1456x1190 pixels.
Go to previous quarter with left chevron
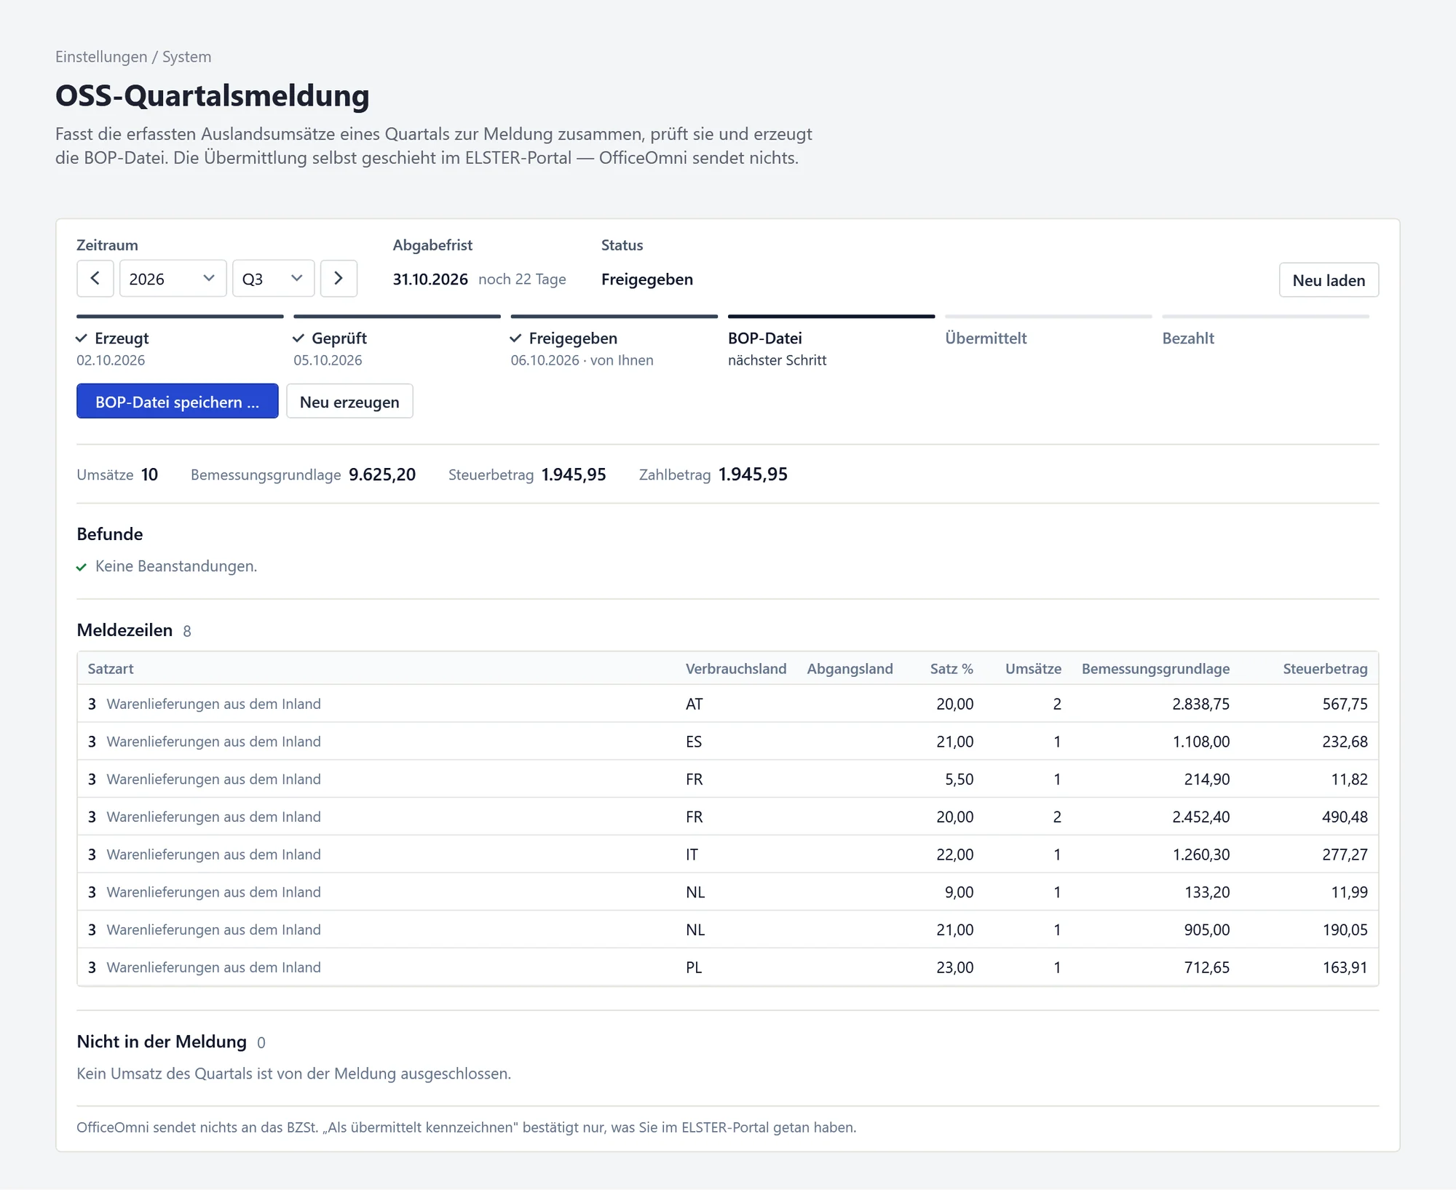[95, 279]
